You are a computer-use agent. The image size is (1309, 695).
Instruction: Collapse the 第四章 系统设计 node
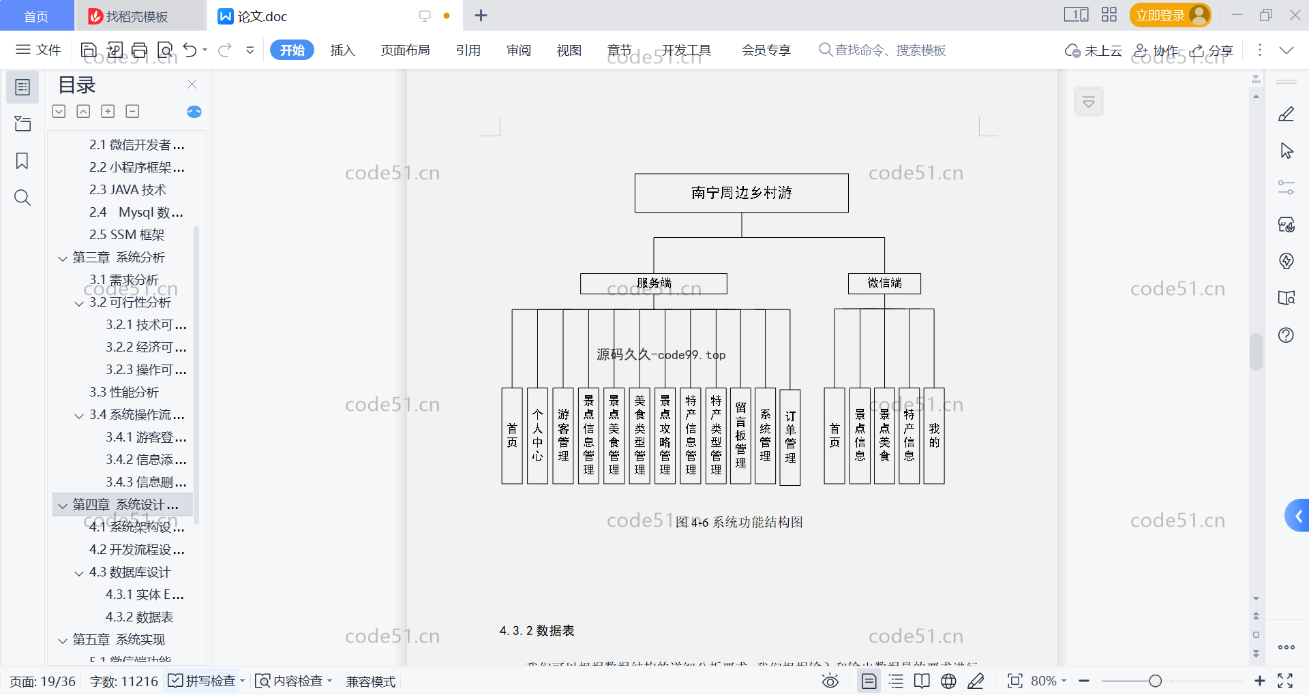point(63,506)
